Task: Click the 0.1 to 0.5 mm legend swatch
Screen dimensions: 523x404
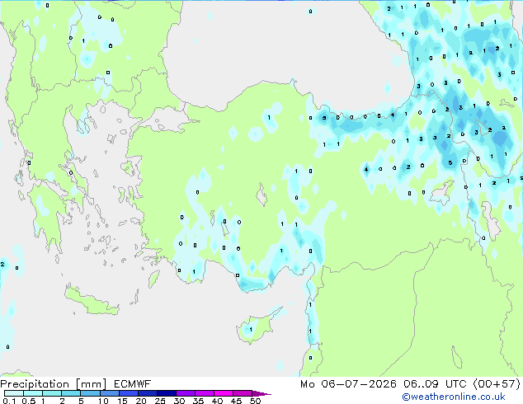Action: pyautogui.click(x=14, y=393)
